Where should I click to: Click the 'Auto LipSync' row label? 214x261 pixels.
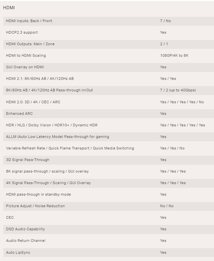click(x=18, y=252)
